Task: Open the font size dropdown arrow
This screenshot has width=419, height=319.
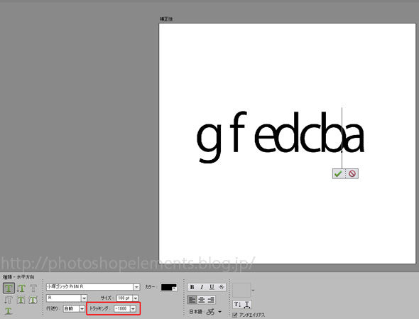Action: coord(136,298)
